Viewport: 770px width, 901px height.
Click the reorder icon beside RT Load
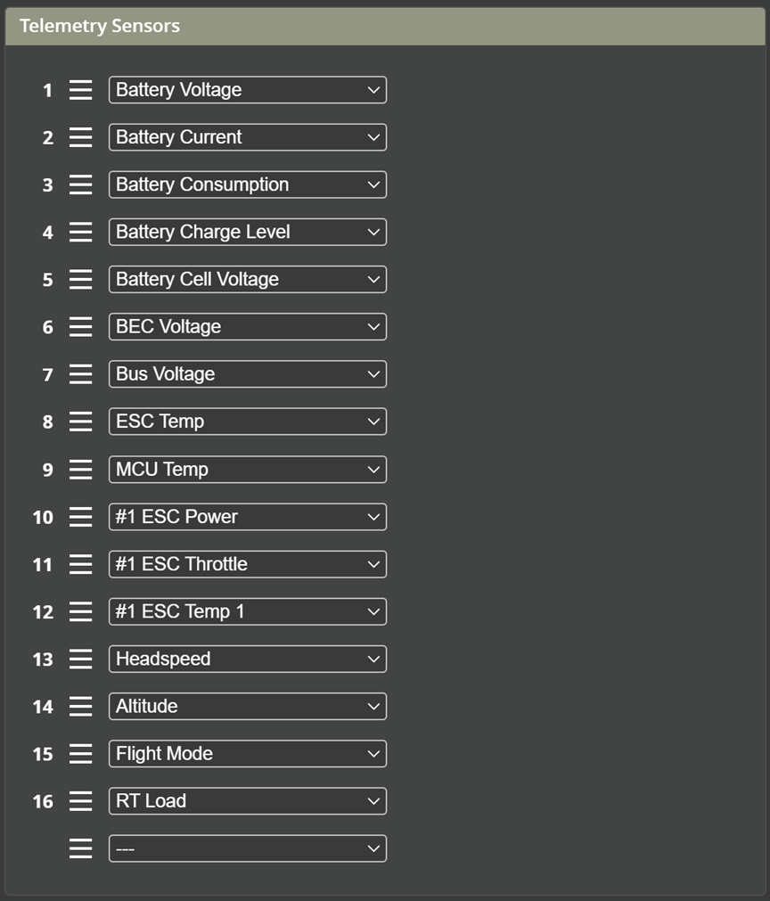(x=80, y=801)
